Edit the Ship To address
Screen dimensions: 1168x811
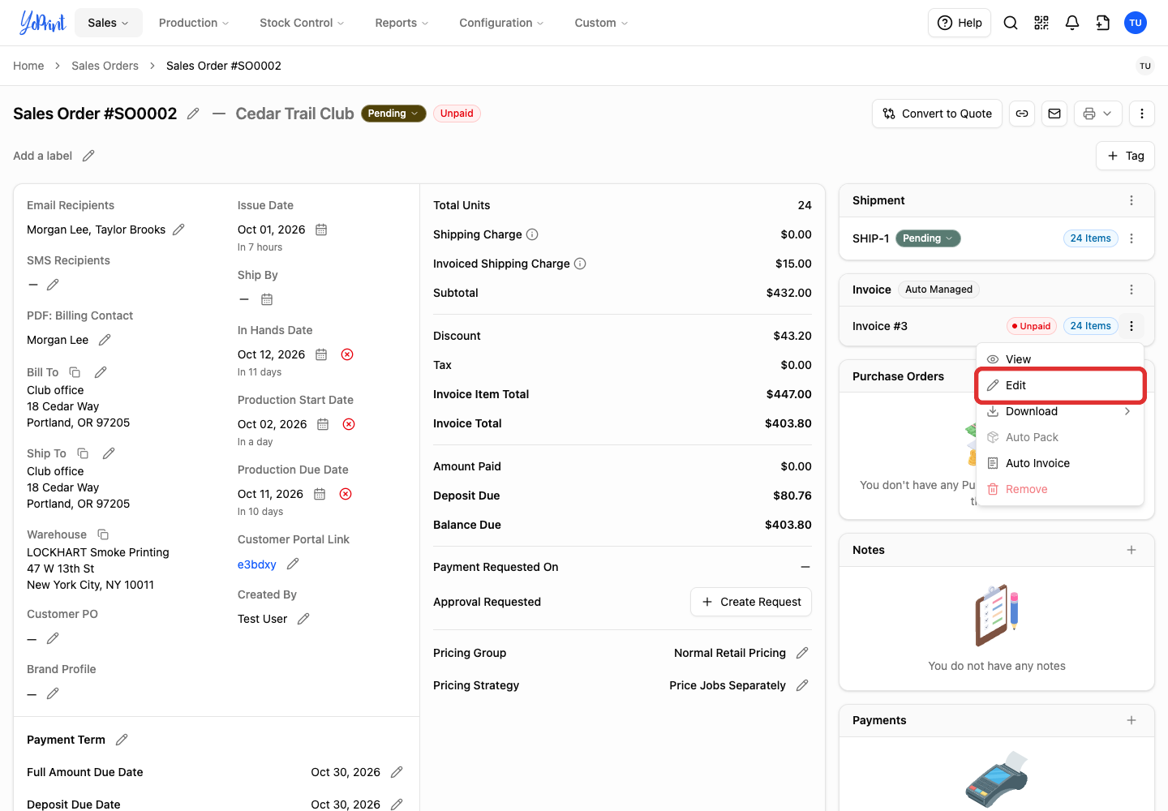point(109,453)
